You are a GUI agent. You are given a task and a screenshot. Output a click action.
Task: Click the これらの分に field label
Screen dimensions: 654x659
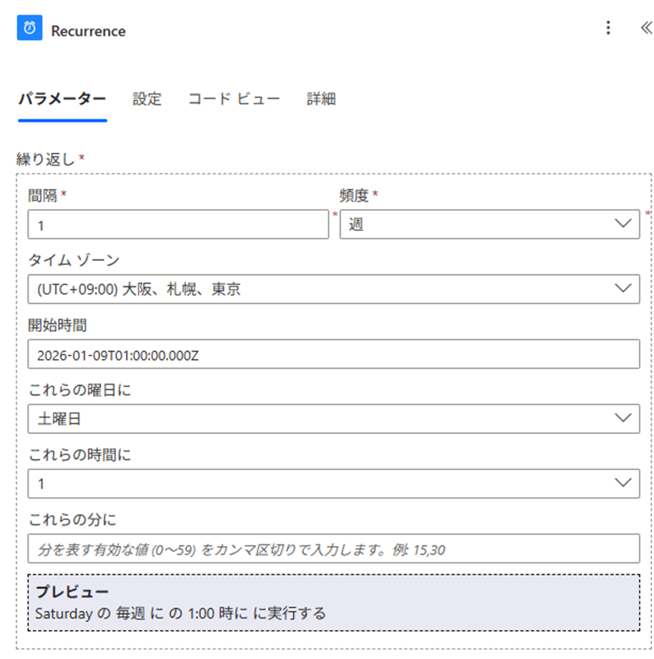tap(72, 520)
